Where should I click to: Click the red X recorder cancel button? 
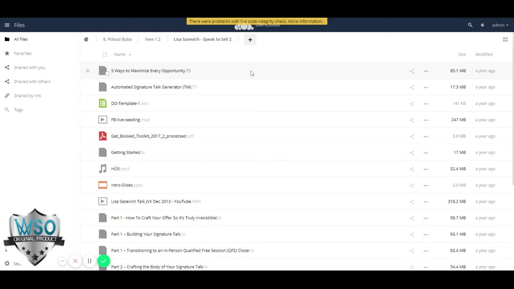click(75, 261)
